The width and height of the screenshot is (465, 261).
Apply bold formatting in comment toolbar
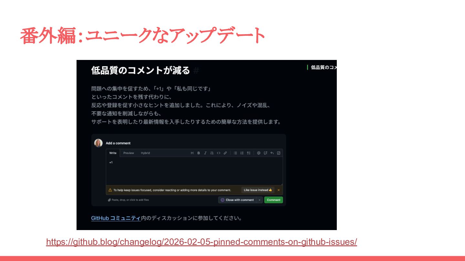point(199,153)
